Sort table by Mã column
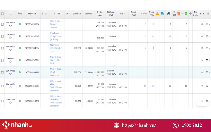Screen dimensions: 211x132 coord(45,14)
